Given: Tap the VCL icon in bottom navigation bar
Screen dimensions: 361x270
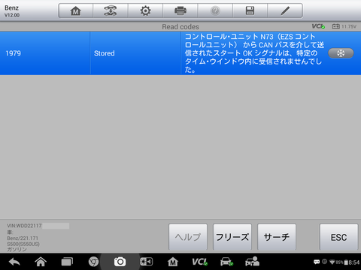Looking at the screenshot, I should pos(200,262).
